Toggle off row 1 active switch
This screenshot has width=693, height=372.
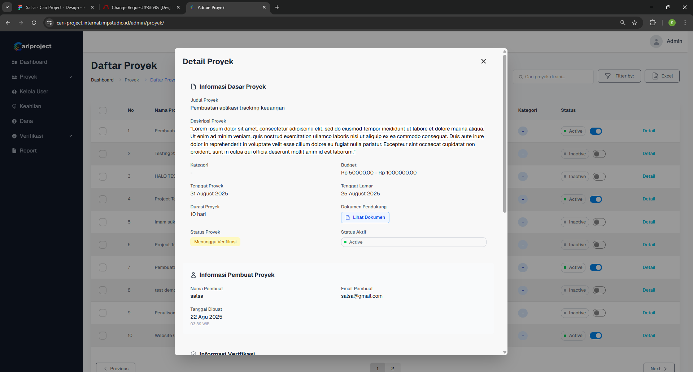pyautogui.click(x=596, y=131)
